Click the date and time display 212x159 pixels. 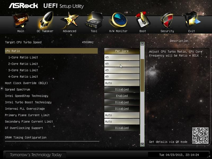click(x=179, y=155)
